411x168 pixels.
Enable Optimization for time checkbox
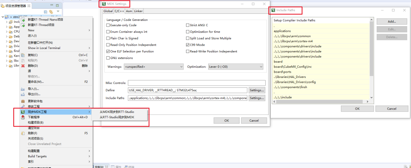188,32
